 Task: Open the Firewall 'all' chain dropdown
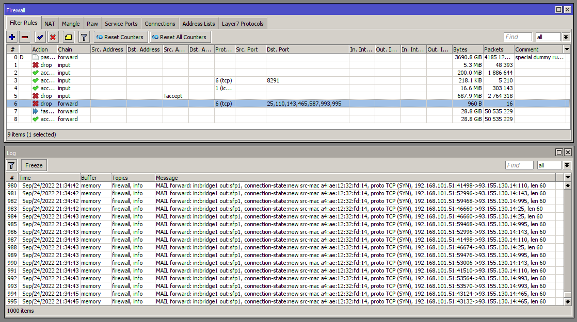[x=567, y=37]
